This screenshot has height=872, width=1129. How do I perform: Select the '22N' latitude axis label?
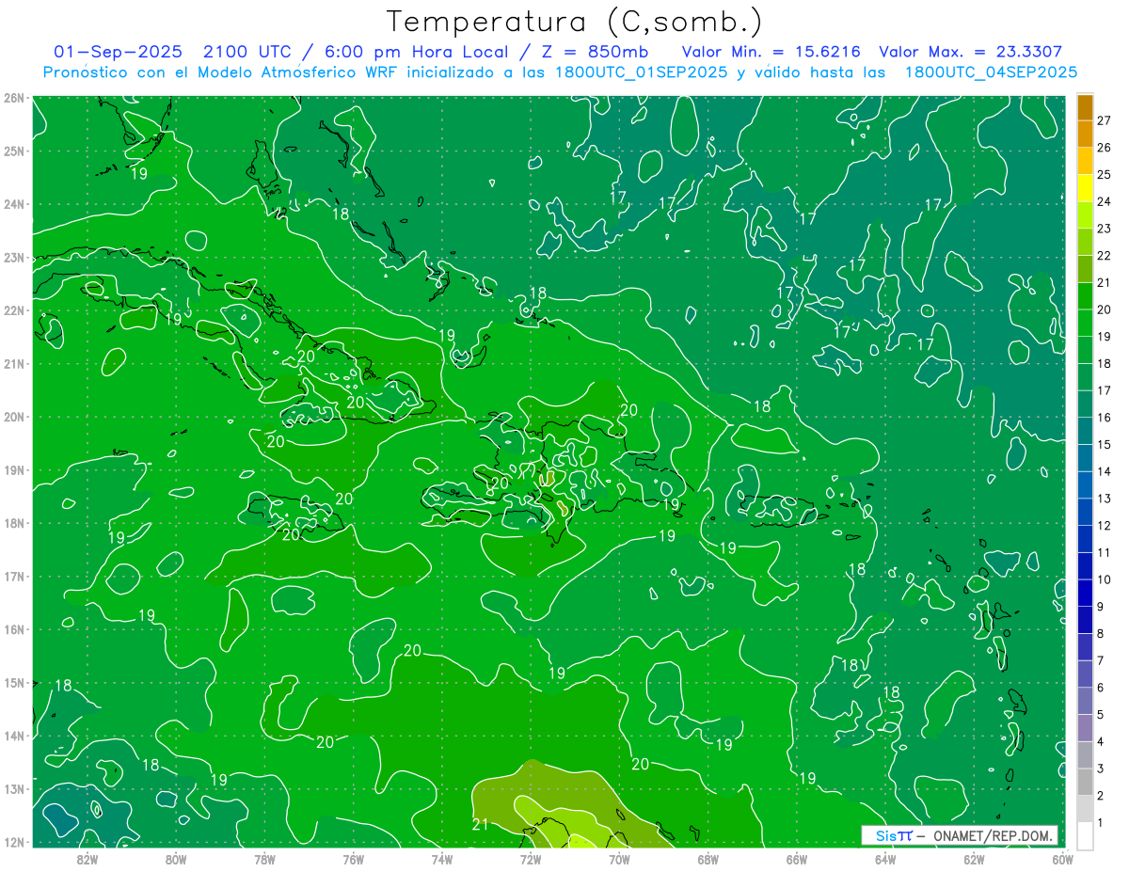click(14, 310)
